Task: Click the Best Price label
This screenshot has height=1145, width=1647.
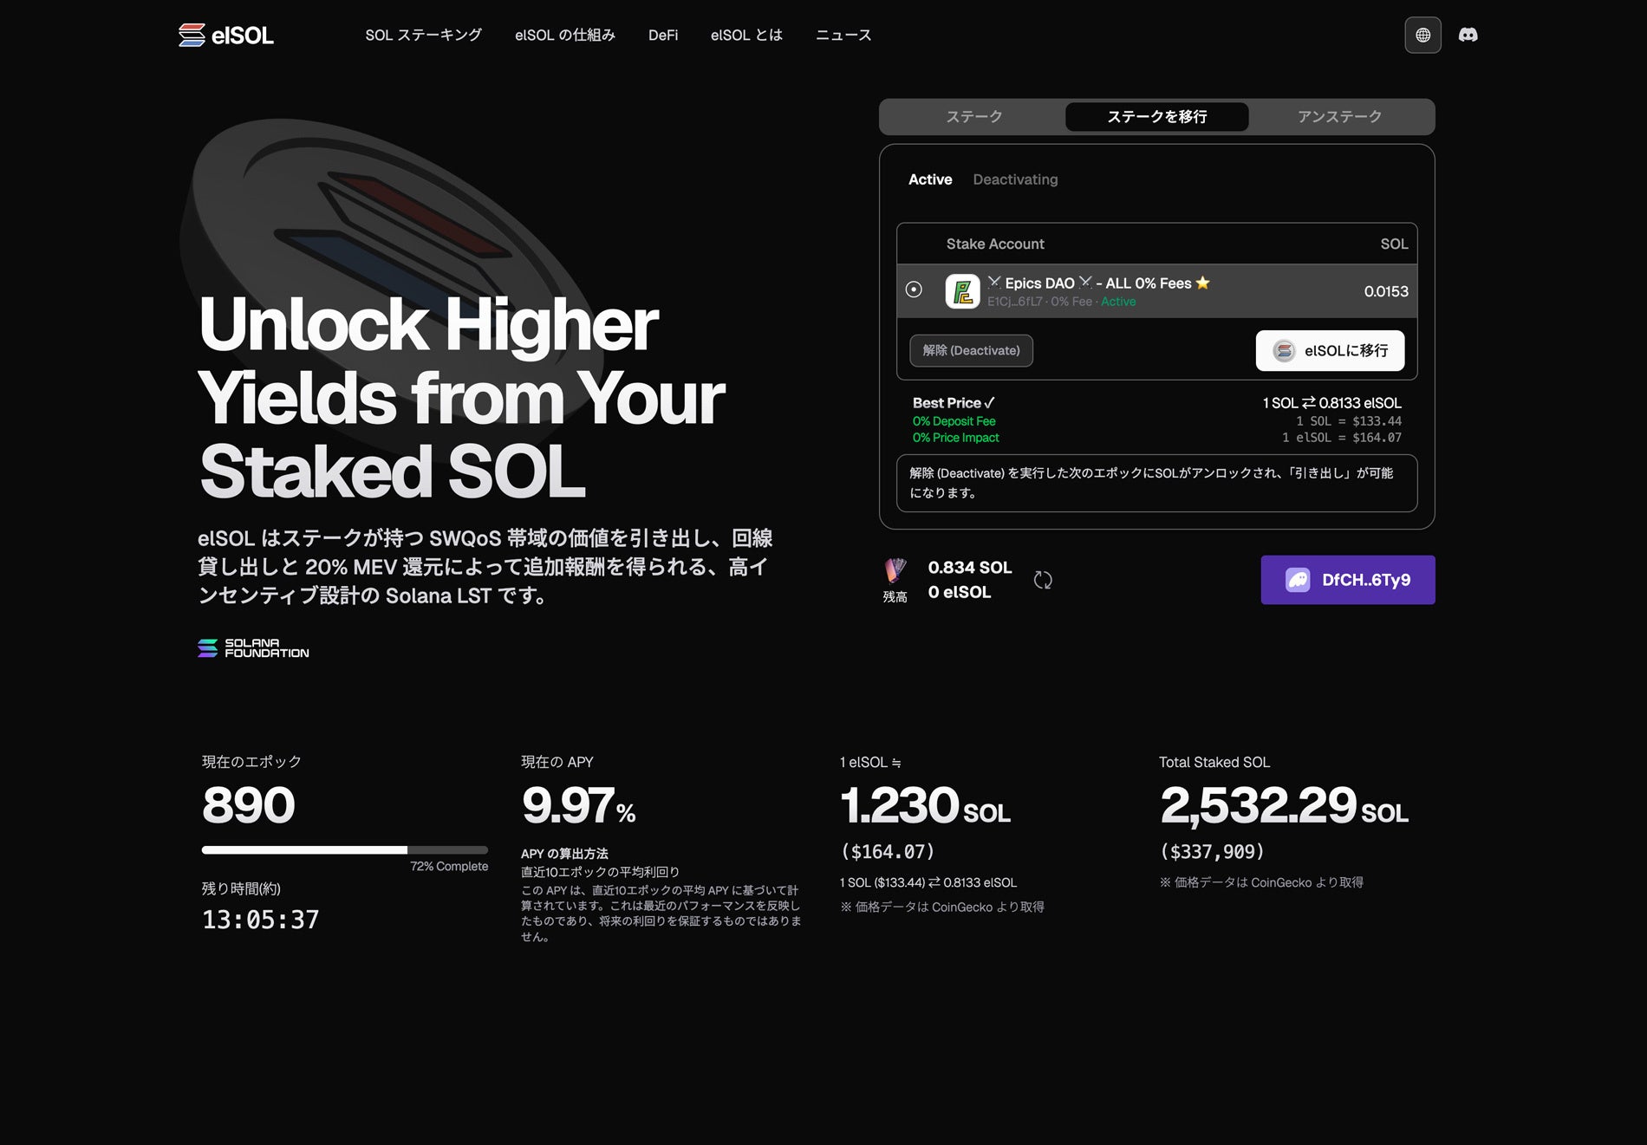Action: (x=954, y=403)
